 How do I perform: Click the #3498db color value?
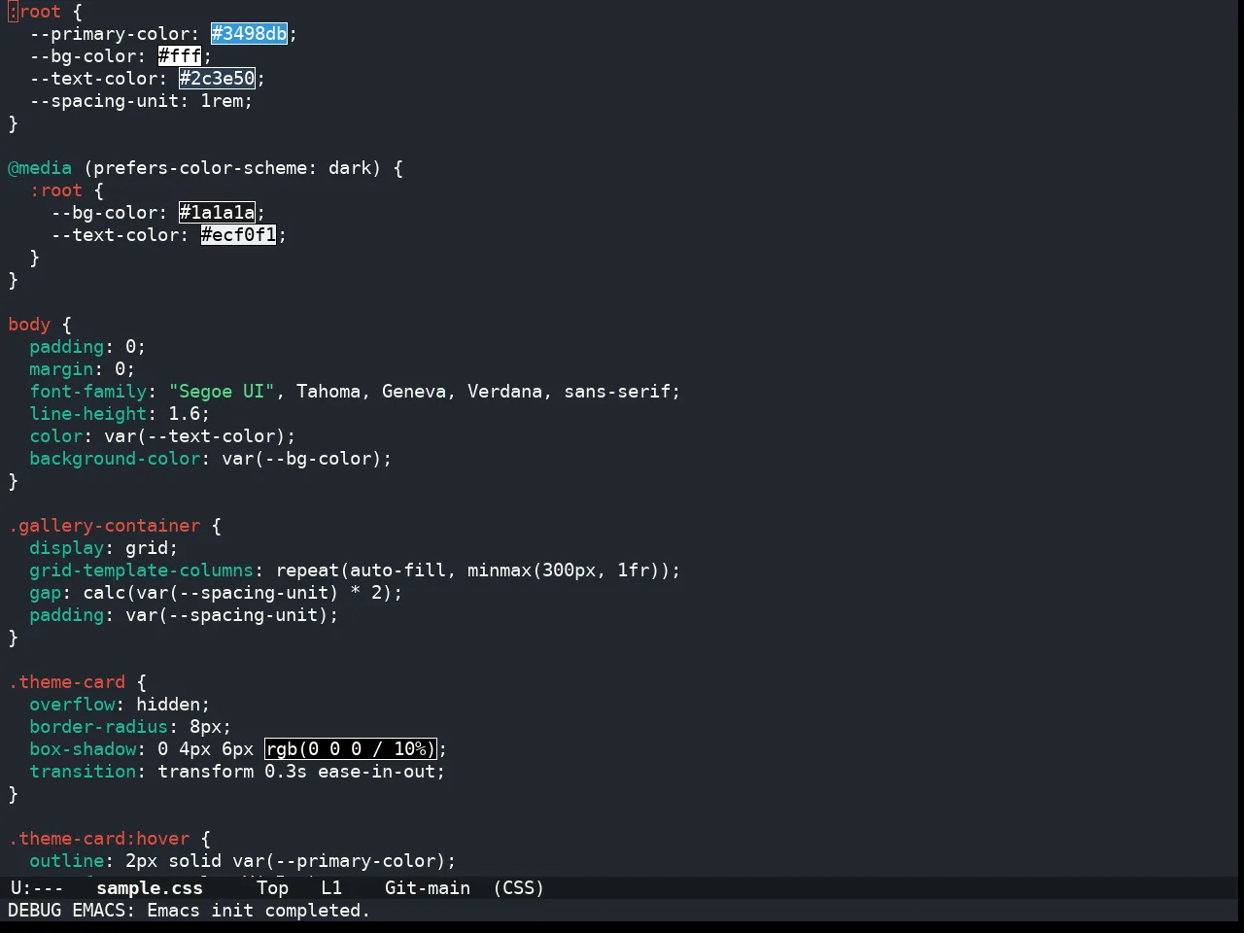pyautogui.click(x=250, y=34)
